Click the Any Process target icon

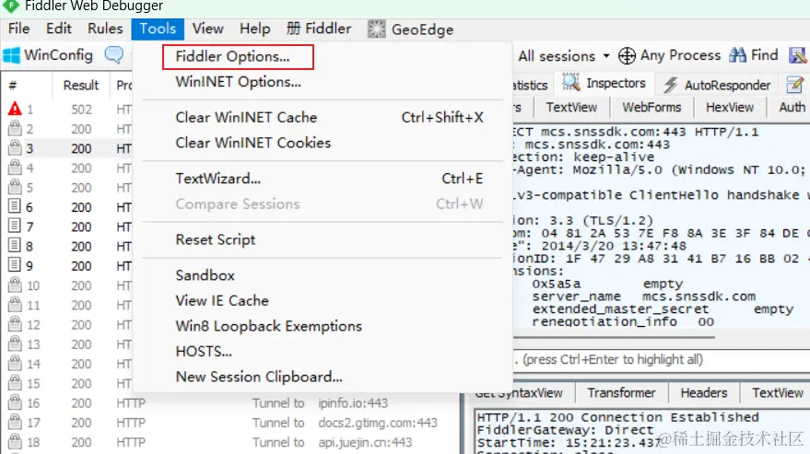(627, 56)
